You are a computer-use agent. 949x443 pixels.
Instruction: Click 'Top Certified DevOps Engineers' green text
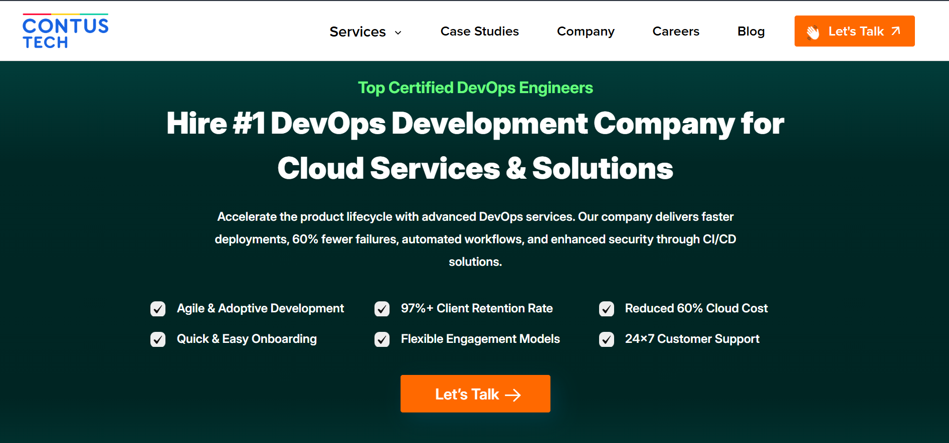475,88
